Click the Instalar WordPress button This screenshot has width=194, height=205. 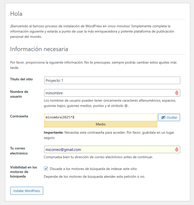27,191
